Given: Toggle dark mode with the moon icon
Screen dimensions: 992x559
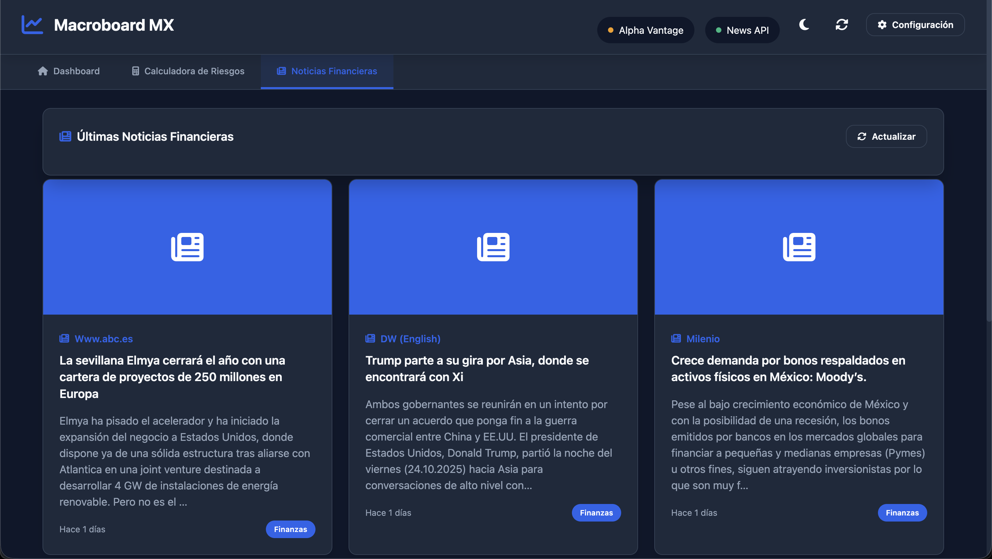Looking at the screenshot, I should [804, 25].
